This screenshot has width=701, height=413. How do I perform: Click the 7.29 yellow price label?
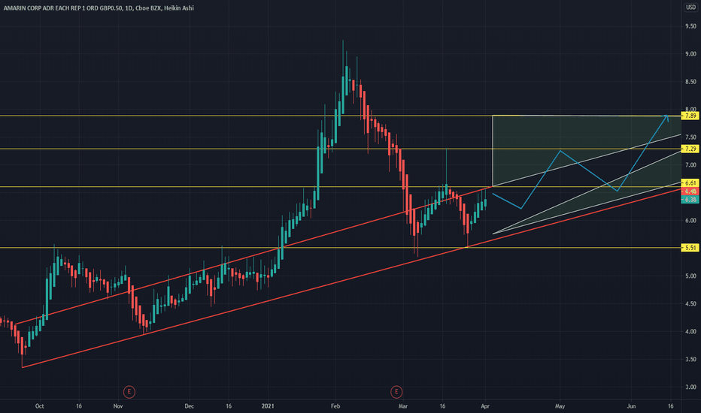pos(690,149)
